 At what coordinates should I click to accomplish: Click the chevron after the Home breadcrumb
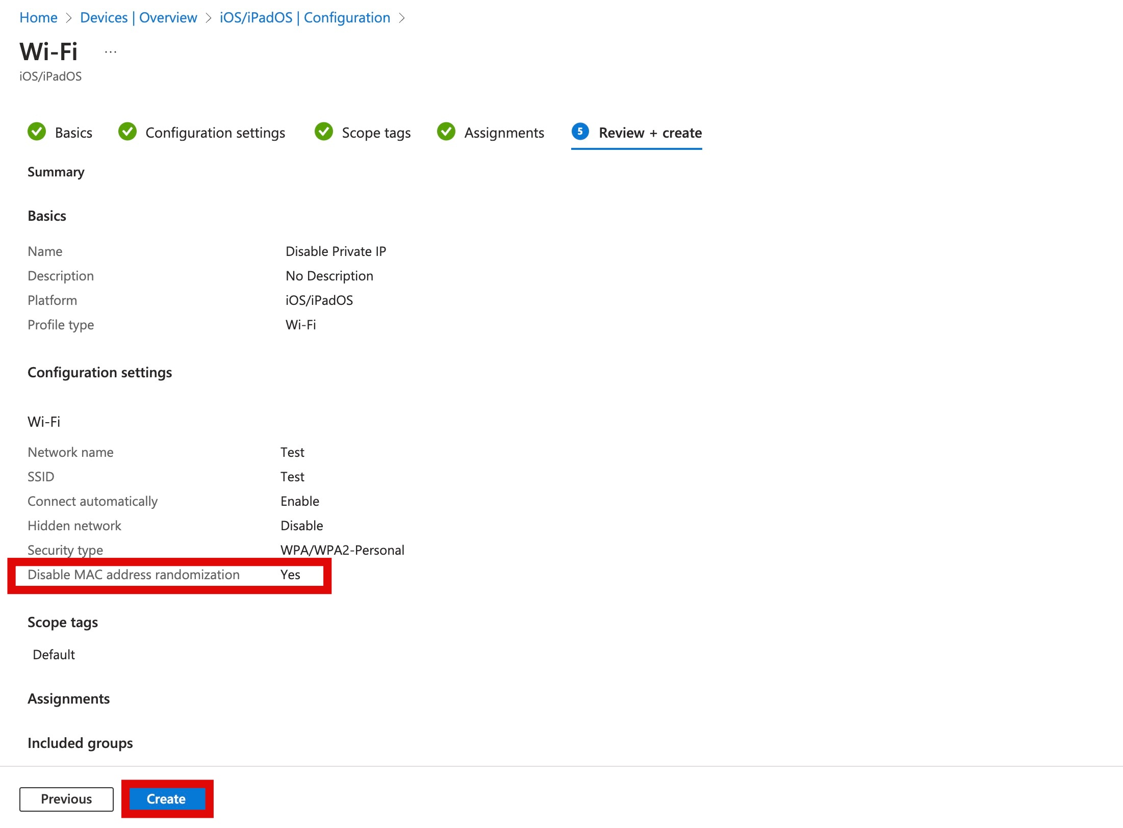click(x=69, y=18)
